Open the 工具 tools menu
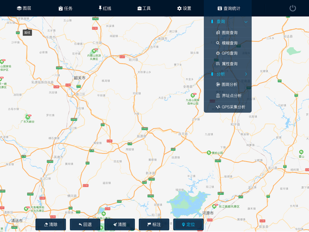This screenshot has width=309, height=232. click(144, 8)
